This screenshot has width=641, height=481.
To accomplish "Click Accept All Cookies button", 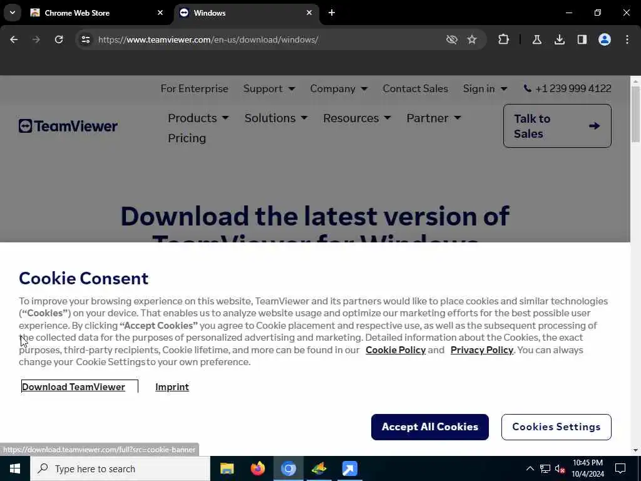I will point(429,427).
